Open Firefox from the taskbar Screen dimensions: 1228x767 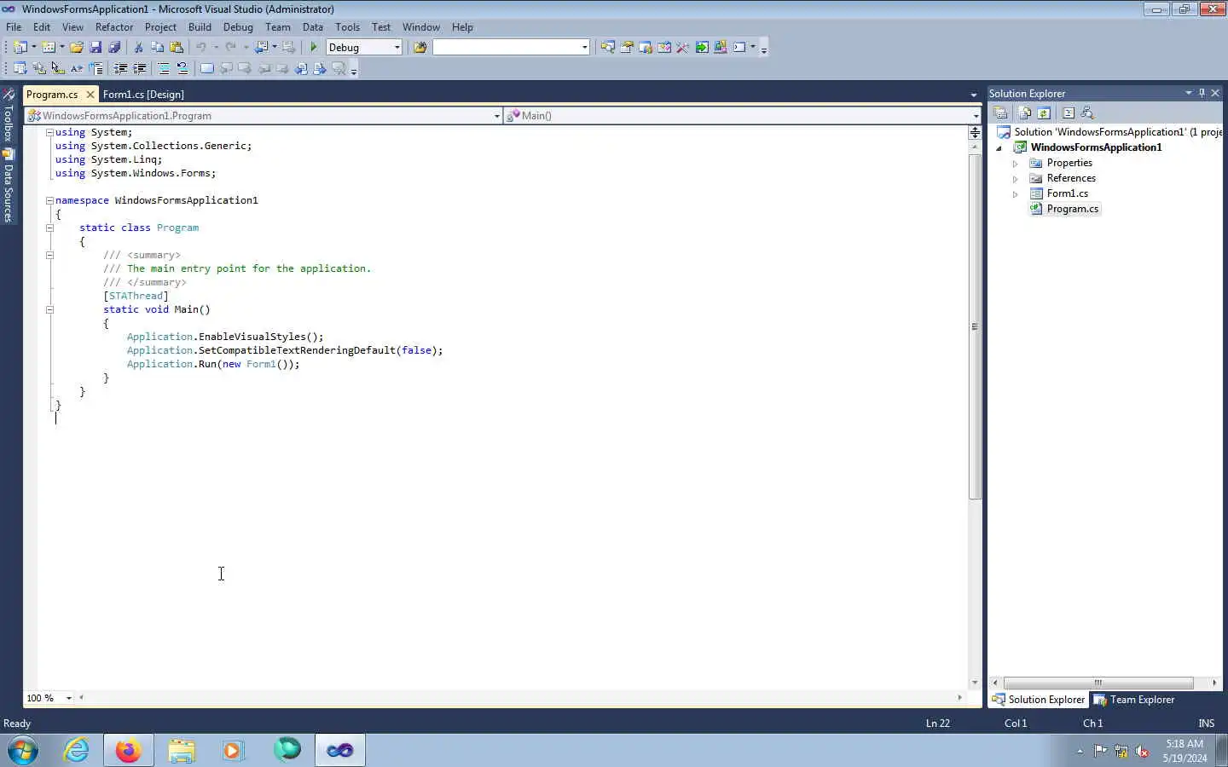129,751
